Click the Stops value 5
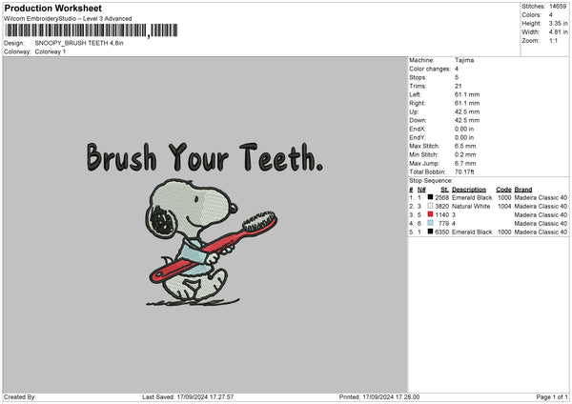This screenshot has height=404, width=572. (x=457, y=77)
